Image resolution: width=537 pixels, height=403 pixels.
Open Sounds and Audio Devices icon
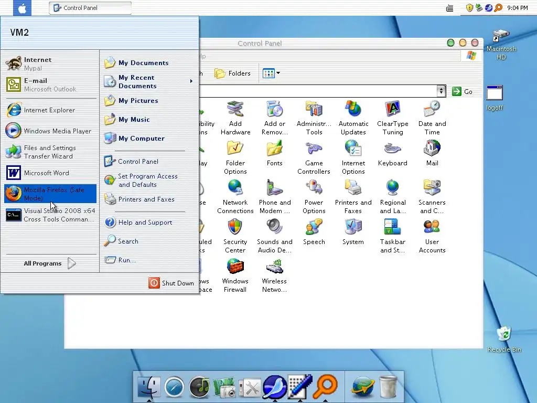(275, 236)
